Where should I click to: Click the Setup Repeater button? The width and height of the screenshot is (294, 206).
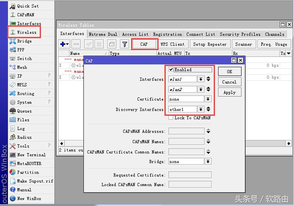click(210, 44)
